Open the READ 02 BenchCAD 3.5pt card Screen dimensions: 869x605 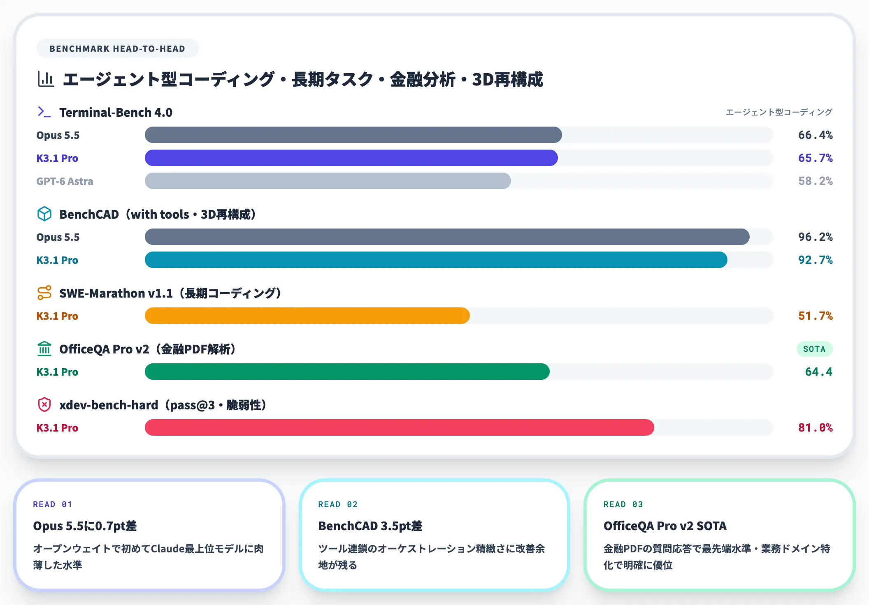[434, 535]
